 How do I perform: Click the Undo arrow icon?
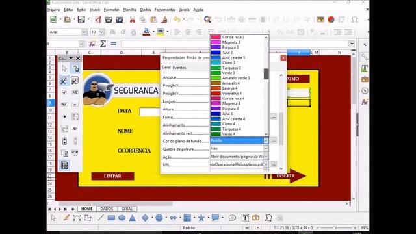pos(177,19)
